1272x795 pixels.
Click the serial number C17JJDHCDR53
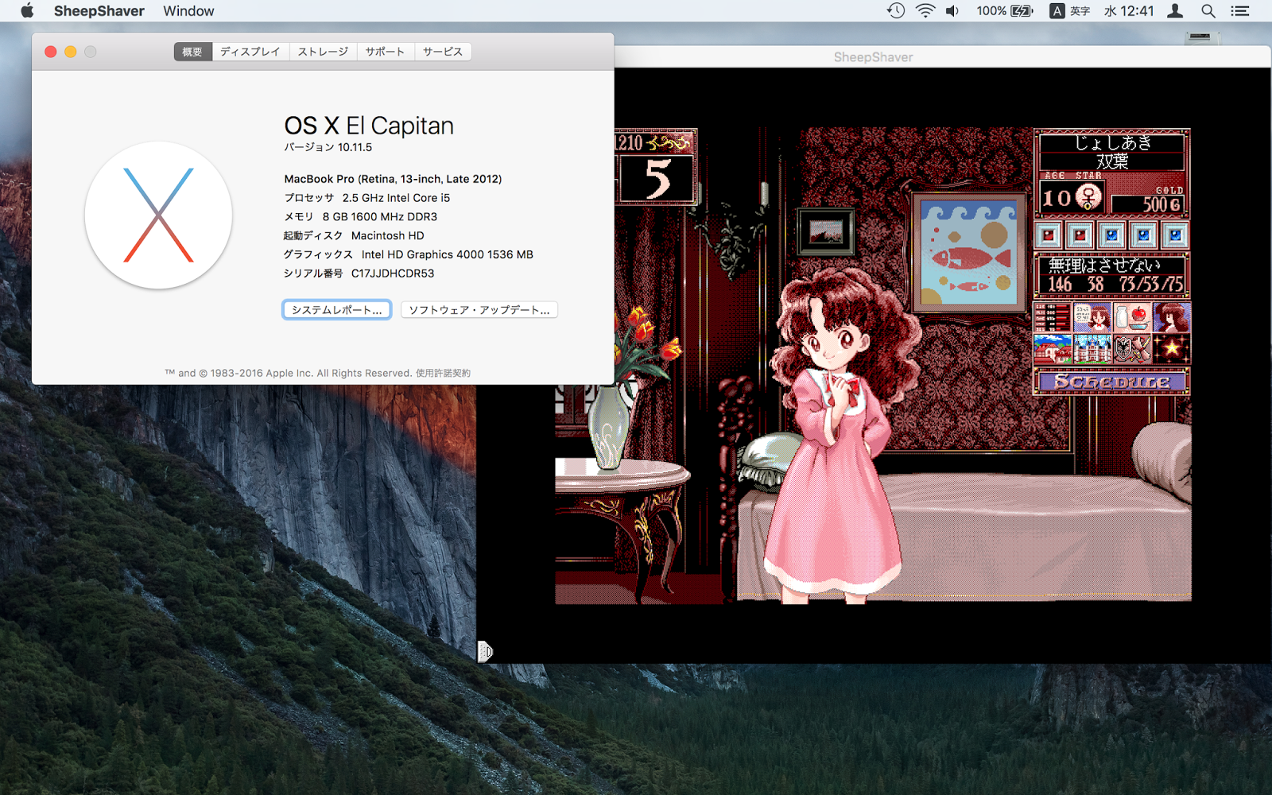click(x=393, y=273)
